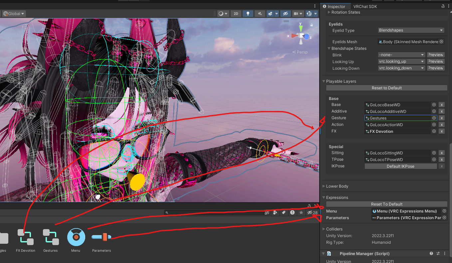Open Pipeline Manager help reference icon
The width and height of the screenshot is (452, 263).
[x=431, y=254]
